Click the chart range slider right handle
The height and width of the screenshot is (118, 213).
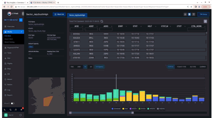pyautogui.click(x=133, y=113)
